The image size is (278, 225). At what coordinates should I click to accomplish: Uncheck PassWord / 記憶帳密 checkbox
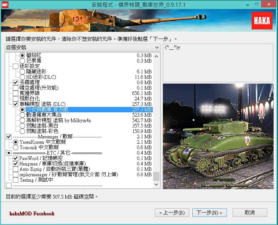click(16, 158)
